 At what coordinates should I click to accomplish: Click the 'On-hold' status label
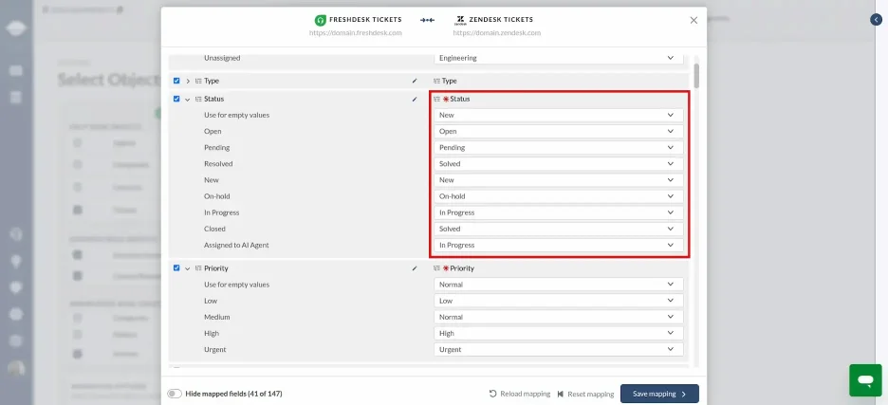pos(217,196)
